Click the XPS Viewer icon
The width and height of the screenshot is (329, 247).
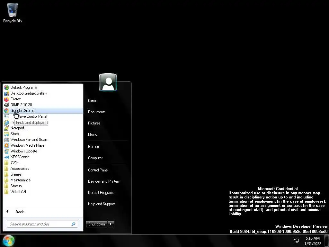[x=6, y=157]
